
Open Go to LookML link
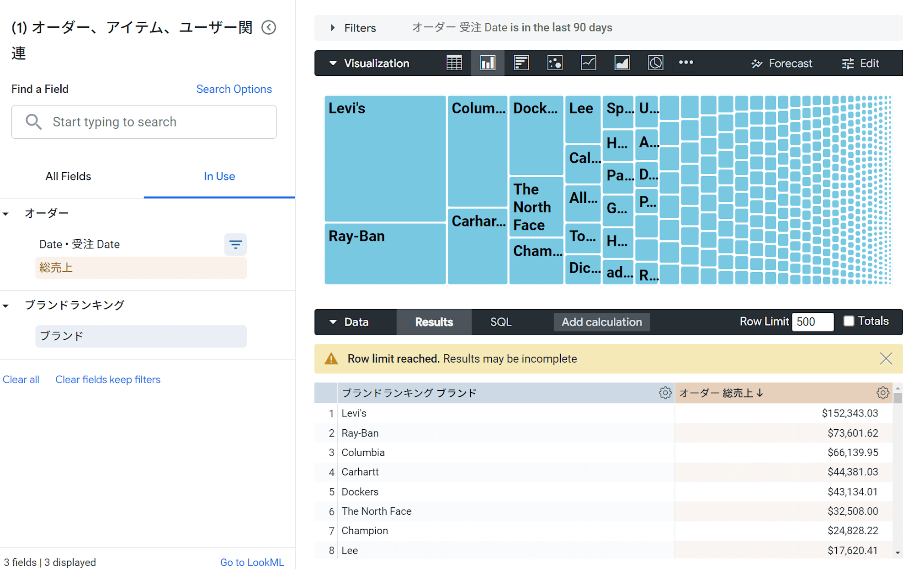pos(252,562)
